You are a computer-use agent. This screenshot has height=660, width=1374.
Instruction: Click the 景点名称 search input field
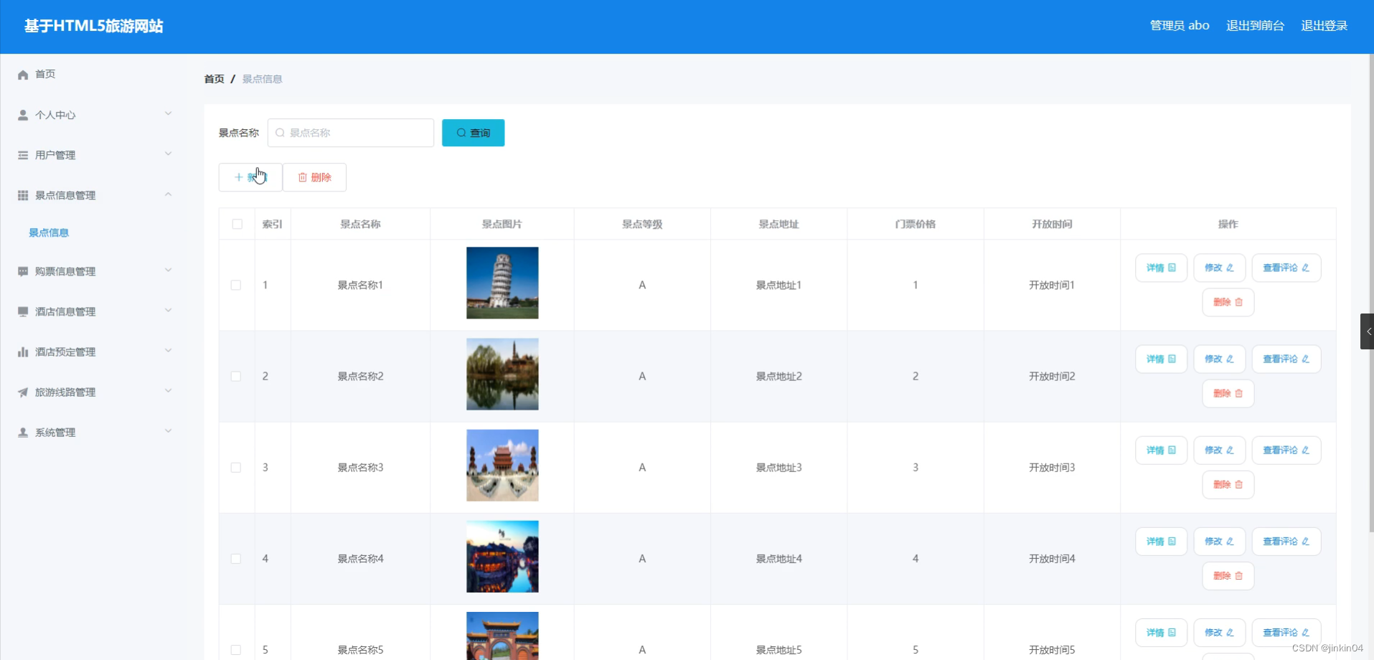(x=350, y=133)
